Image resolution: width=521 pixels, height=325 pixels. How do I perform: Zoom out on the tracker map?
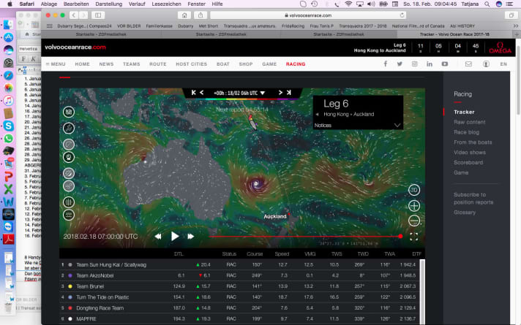[x=414, y=221]
